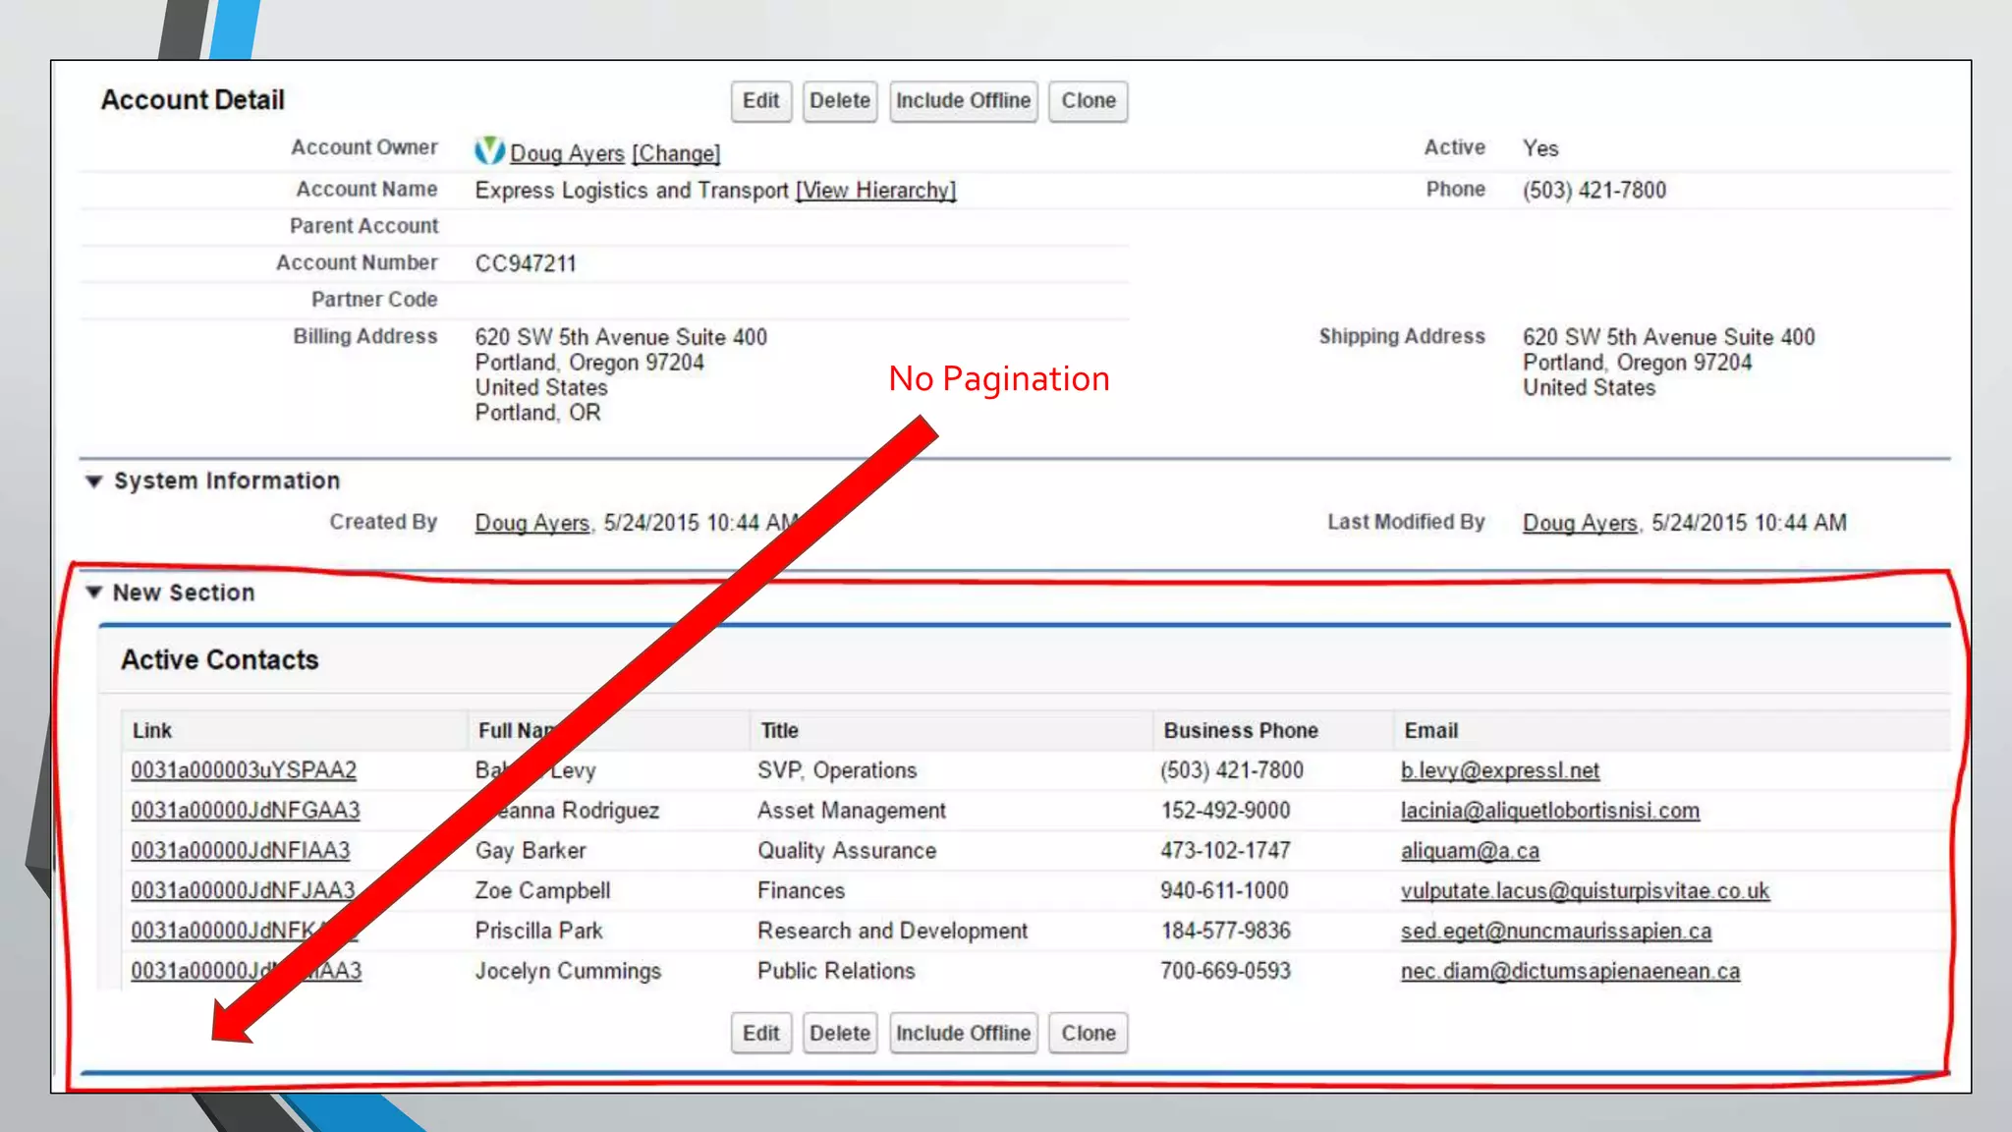Click the Link column header
Screen dimensions: 2012x1132
(x=152, y=731)
